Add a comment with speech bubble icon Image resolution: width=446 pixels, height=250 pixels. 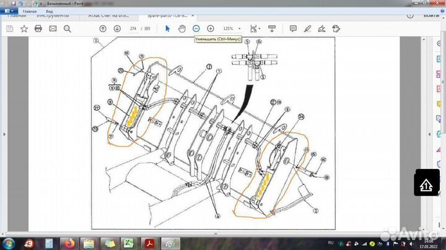(x=293, y=28)
